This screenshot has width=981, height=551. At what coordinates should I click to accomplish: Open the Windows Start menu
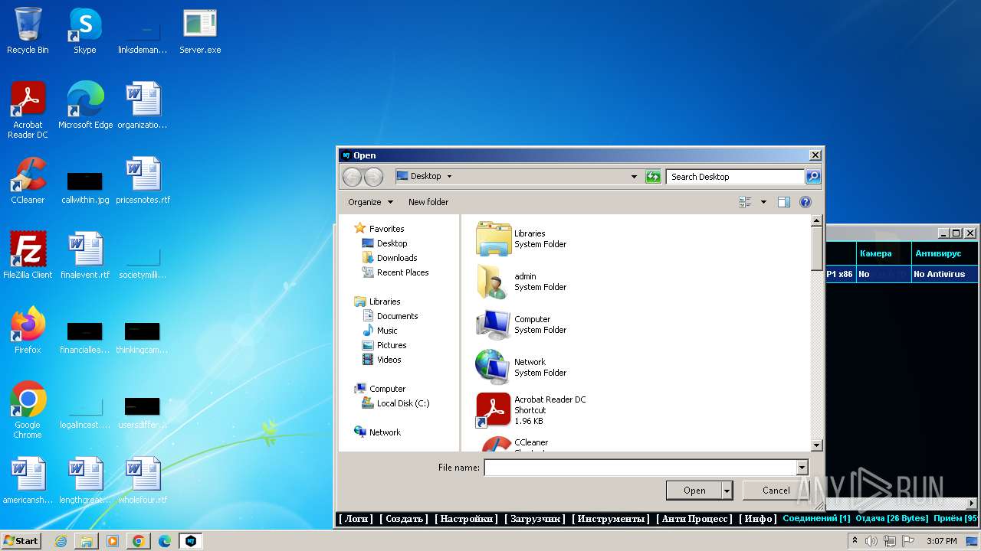point(21,541)
